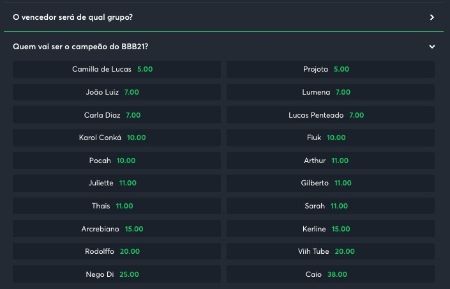Bet on Caio at 38.00
This screenshot has height=289, width=450.
coord(331,274)
